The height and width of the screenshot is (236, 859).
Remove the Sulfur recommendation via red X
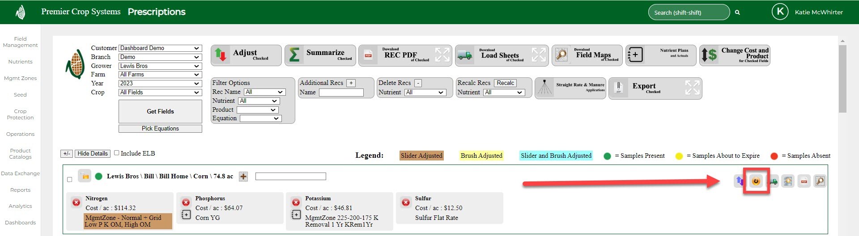(406, 202)
